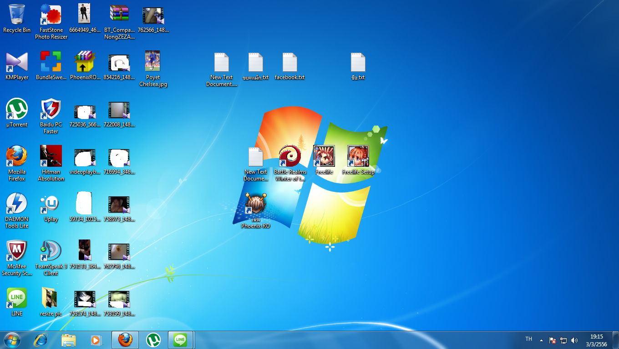Click the Show desktop strip beside the clock
This screenshot has height=349, width=619.
(x=615, y=340)
